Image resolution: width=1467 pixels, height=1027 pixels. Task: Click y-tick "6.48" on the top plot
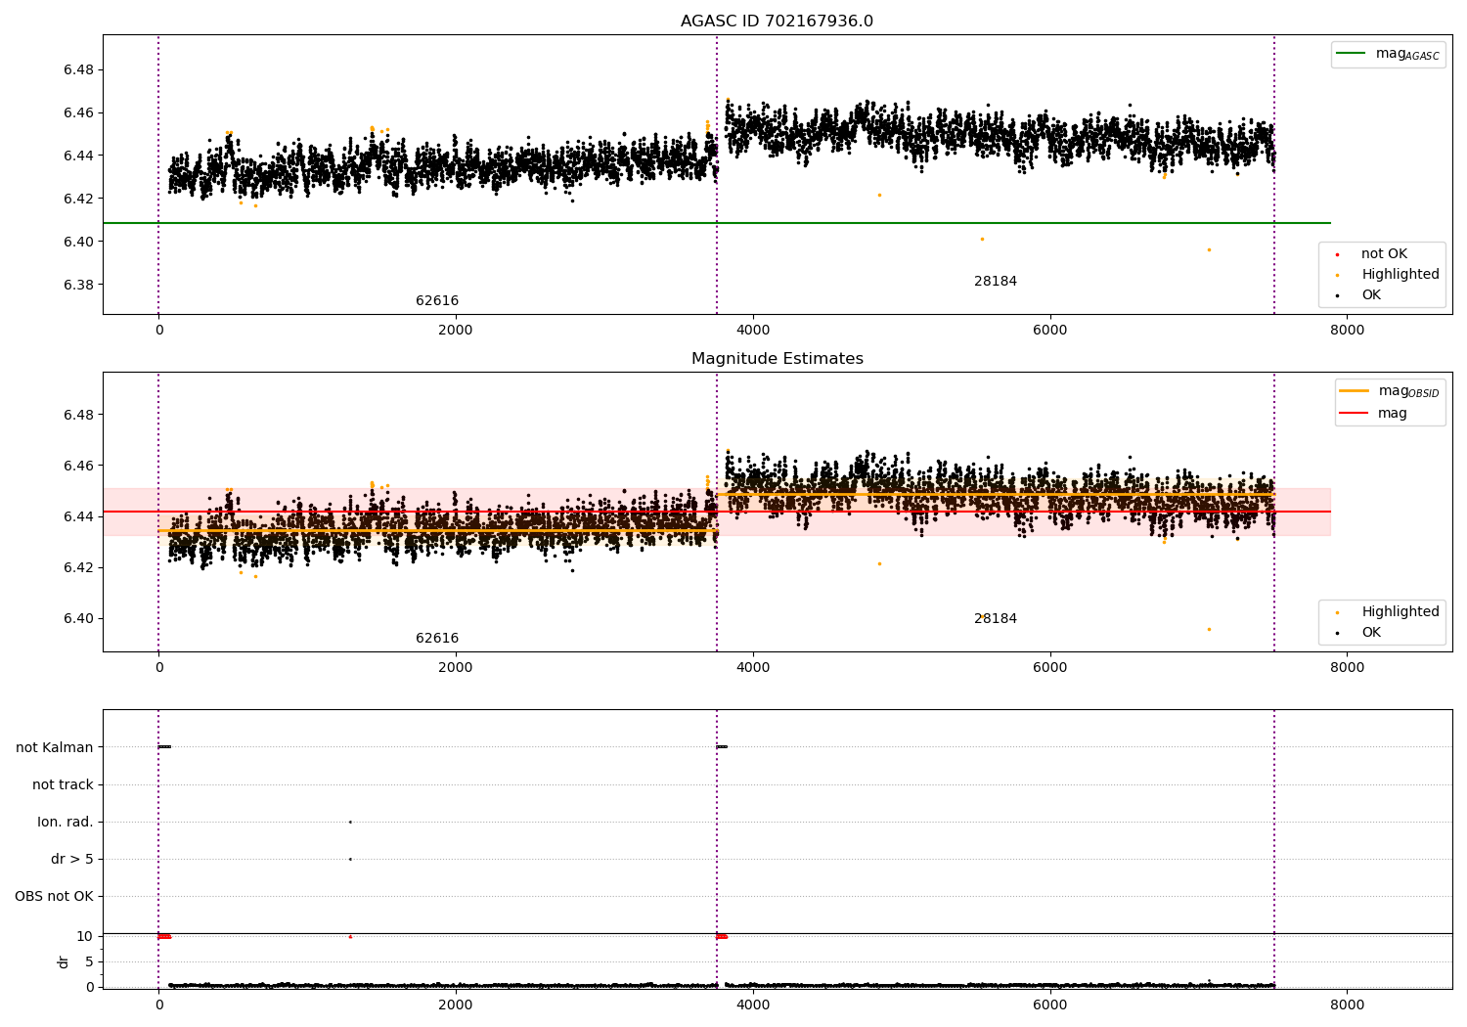click(x=78, y=70)
